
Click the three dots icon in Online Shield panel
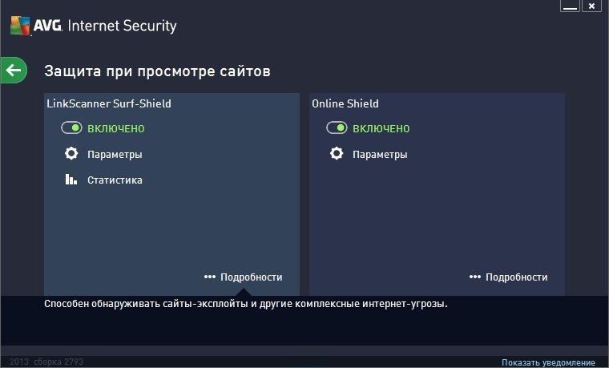point(475,277)
